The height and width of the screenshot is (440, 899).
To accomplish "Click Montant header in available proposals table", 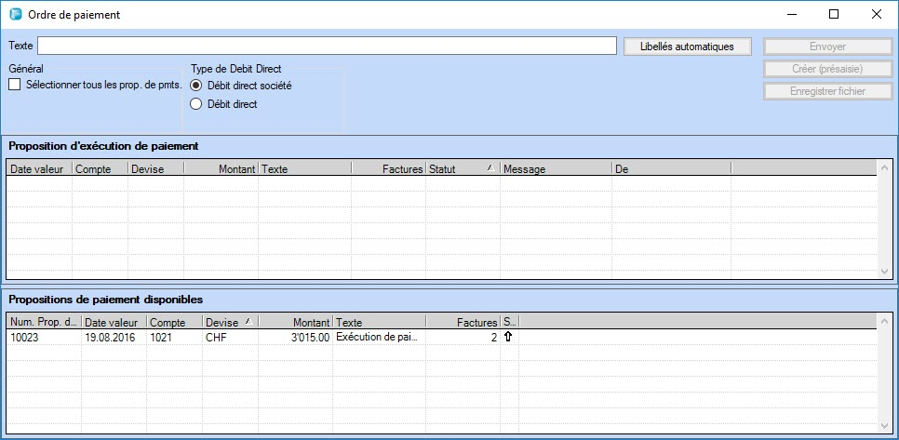I will click(295, 322).
